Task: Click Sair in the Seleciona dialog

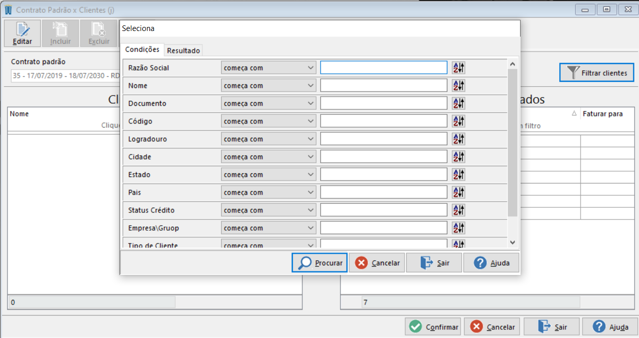Action: pos(434,263)
